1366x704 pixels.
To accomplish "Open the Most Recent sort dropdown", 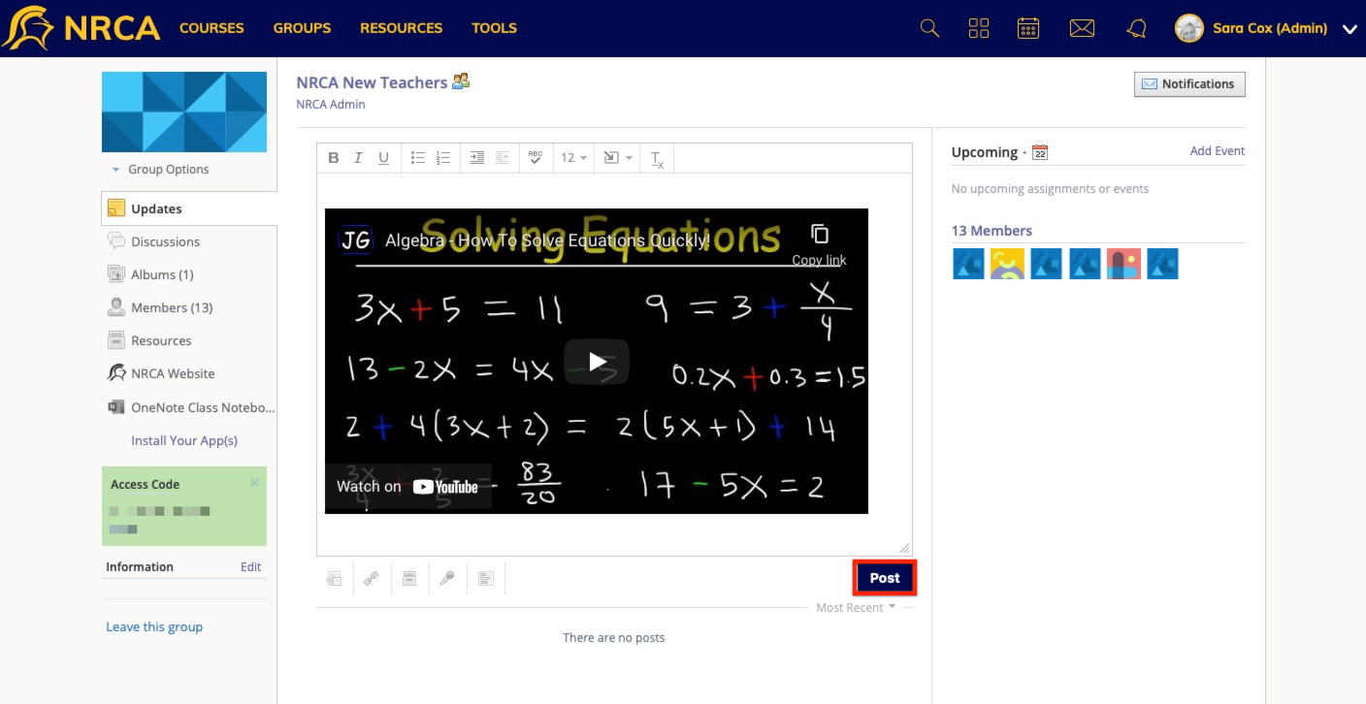I will [856, 608].
